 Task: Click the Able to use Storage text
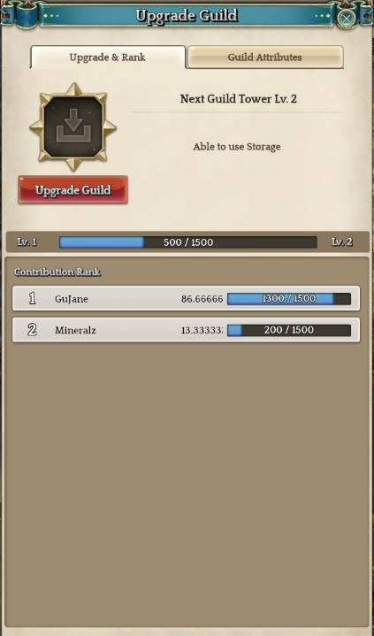click(x=237, y=147)
